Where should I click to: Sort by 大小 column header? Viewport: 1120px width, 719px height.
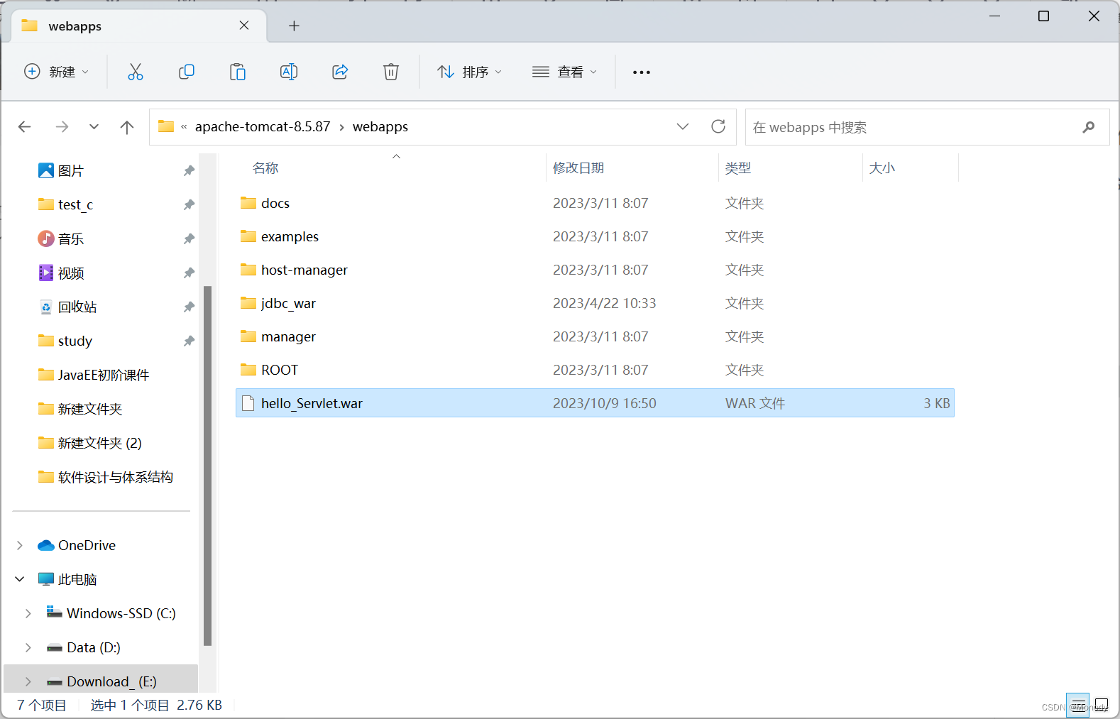click(882, 168)
